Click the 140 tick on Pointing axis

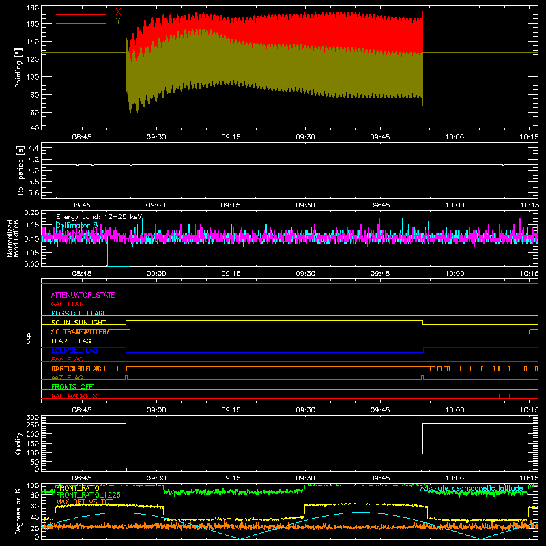[33, 42]
